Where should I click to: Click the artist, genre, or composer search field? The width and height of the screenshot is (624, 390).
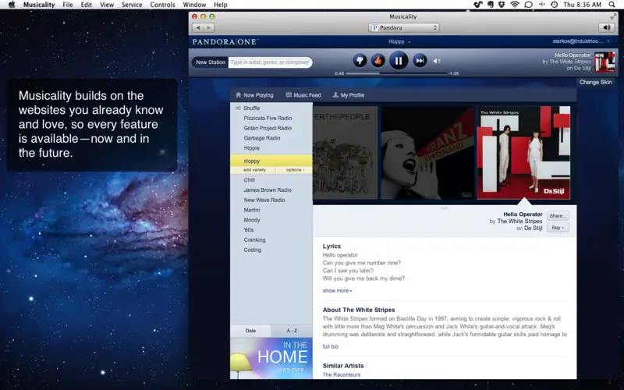coord(270,62)
